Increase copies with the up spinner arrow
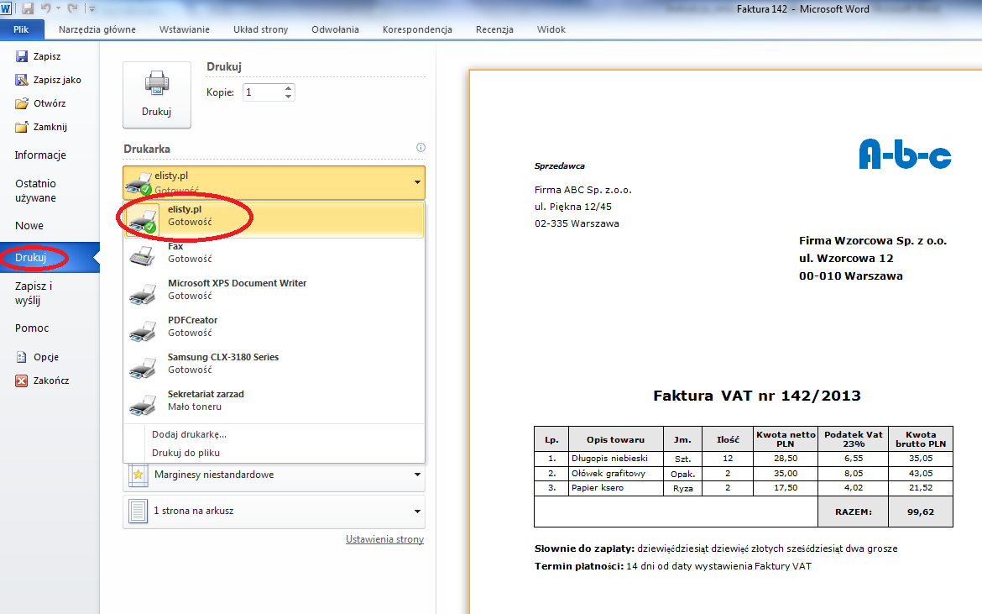This screenshot has width=982, height=614. pos(288,88)
